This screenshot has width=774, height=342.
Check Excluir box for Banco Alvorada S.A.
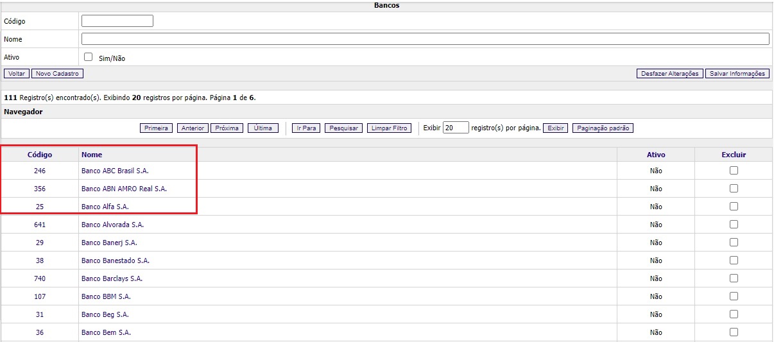[734, 225]
